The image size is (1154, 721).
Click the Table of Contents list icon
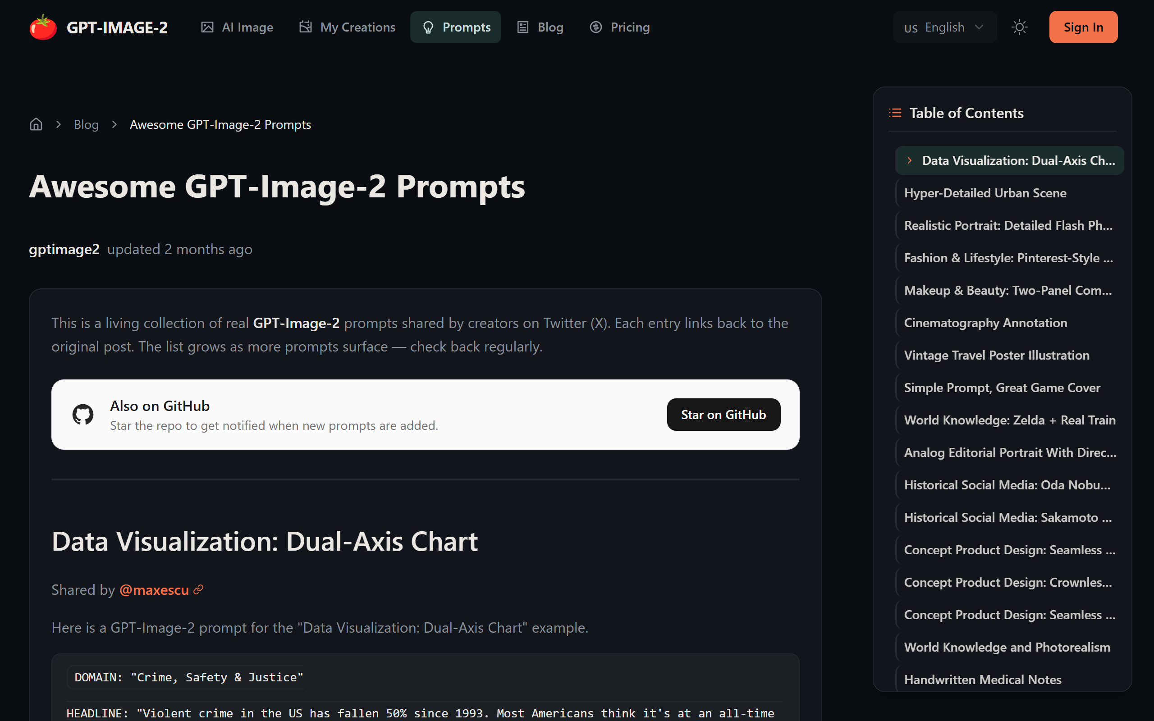tap(895, 113)
